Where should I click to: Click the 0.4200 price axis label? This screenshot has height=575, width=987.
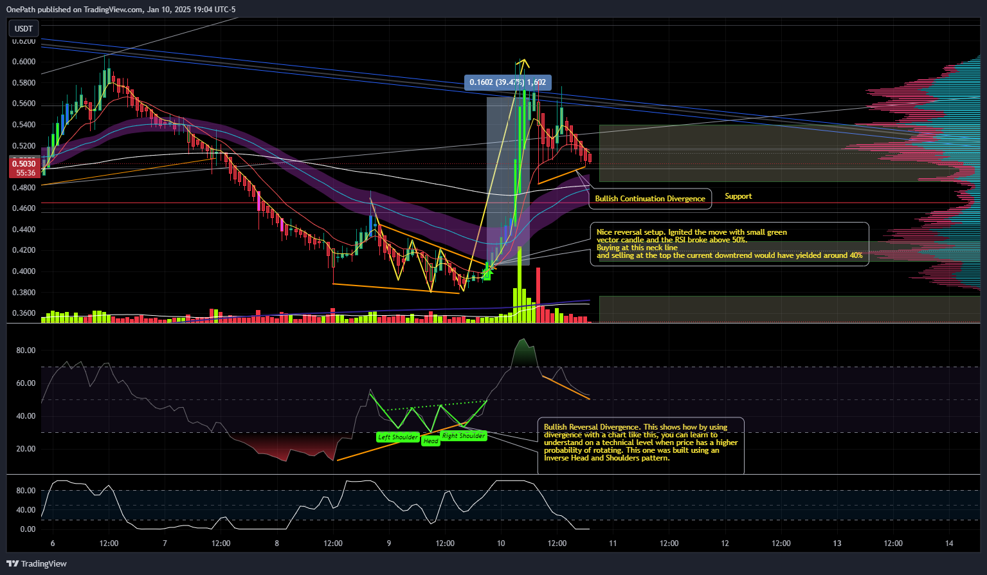point(24,250)
